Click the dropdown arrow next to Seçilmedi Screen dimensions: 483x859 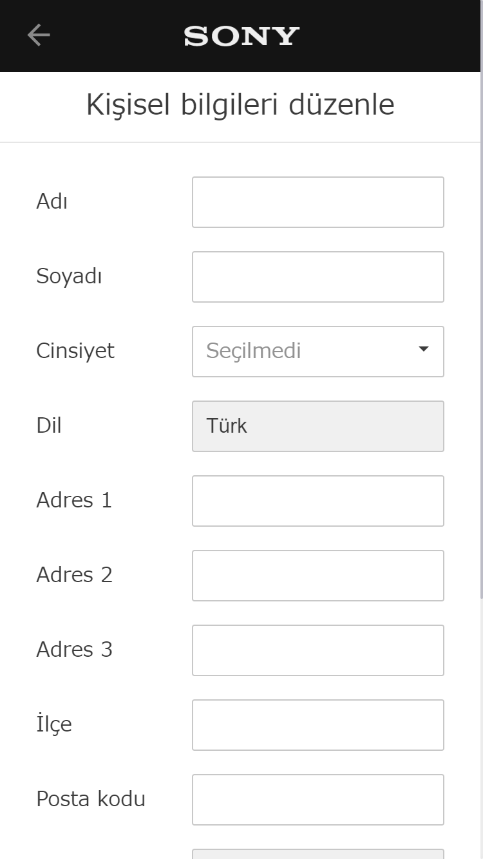pos(423,348)
